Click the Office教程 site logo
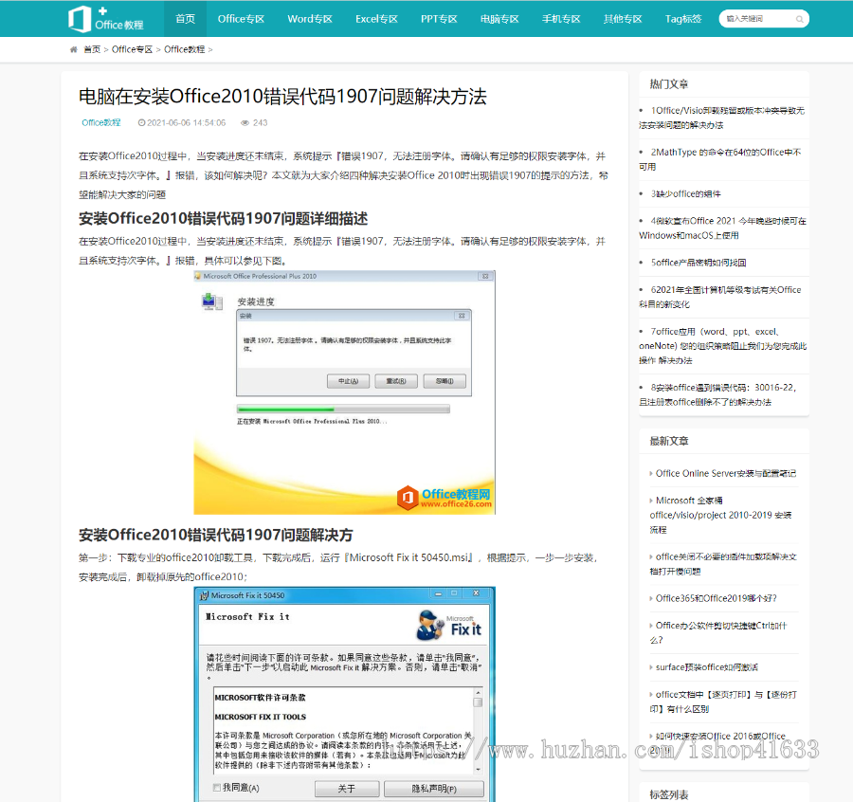Viewport: 853px width, 802px height. coord(106,19)
